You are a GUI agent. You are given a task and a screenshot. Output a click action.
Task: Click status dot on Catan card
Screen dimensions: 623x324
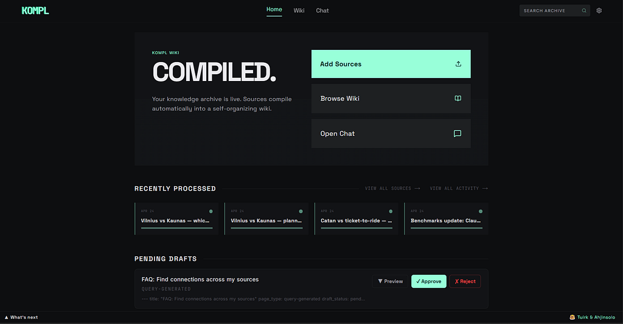click(x=391, y=211)
